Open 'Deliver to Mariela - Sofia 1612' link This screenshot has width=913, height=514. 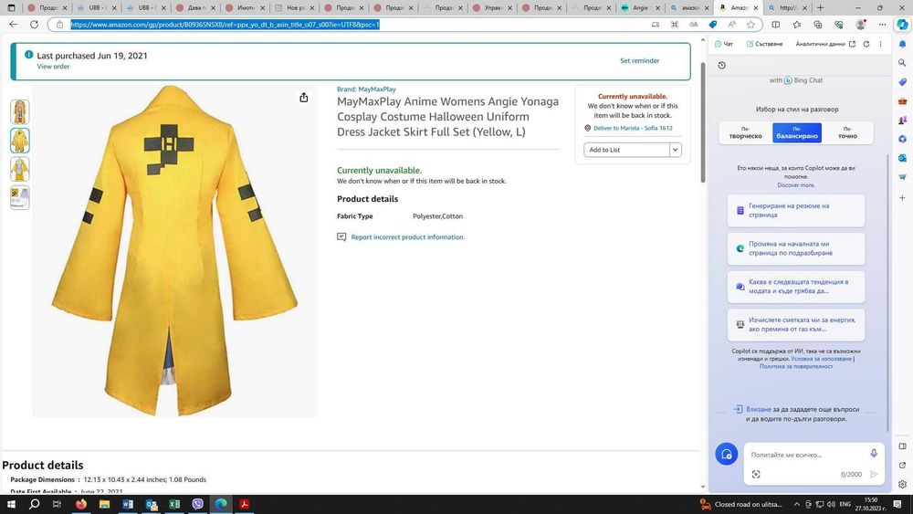click(x=633, y=128)
